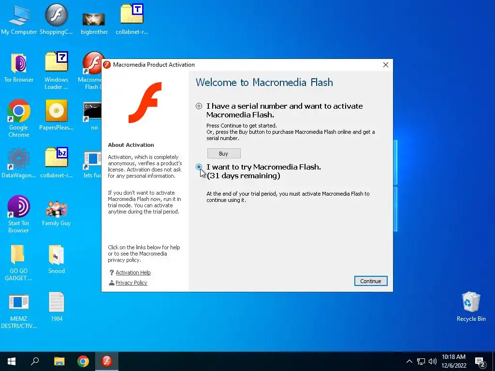The image size is (495, 371).
Task: Open the 'lets fuc' desktop shortcut
Action: click(92, 164)
